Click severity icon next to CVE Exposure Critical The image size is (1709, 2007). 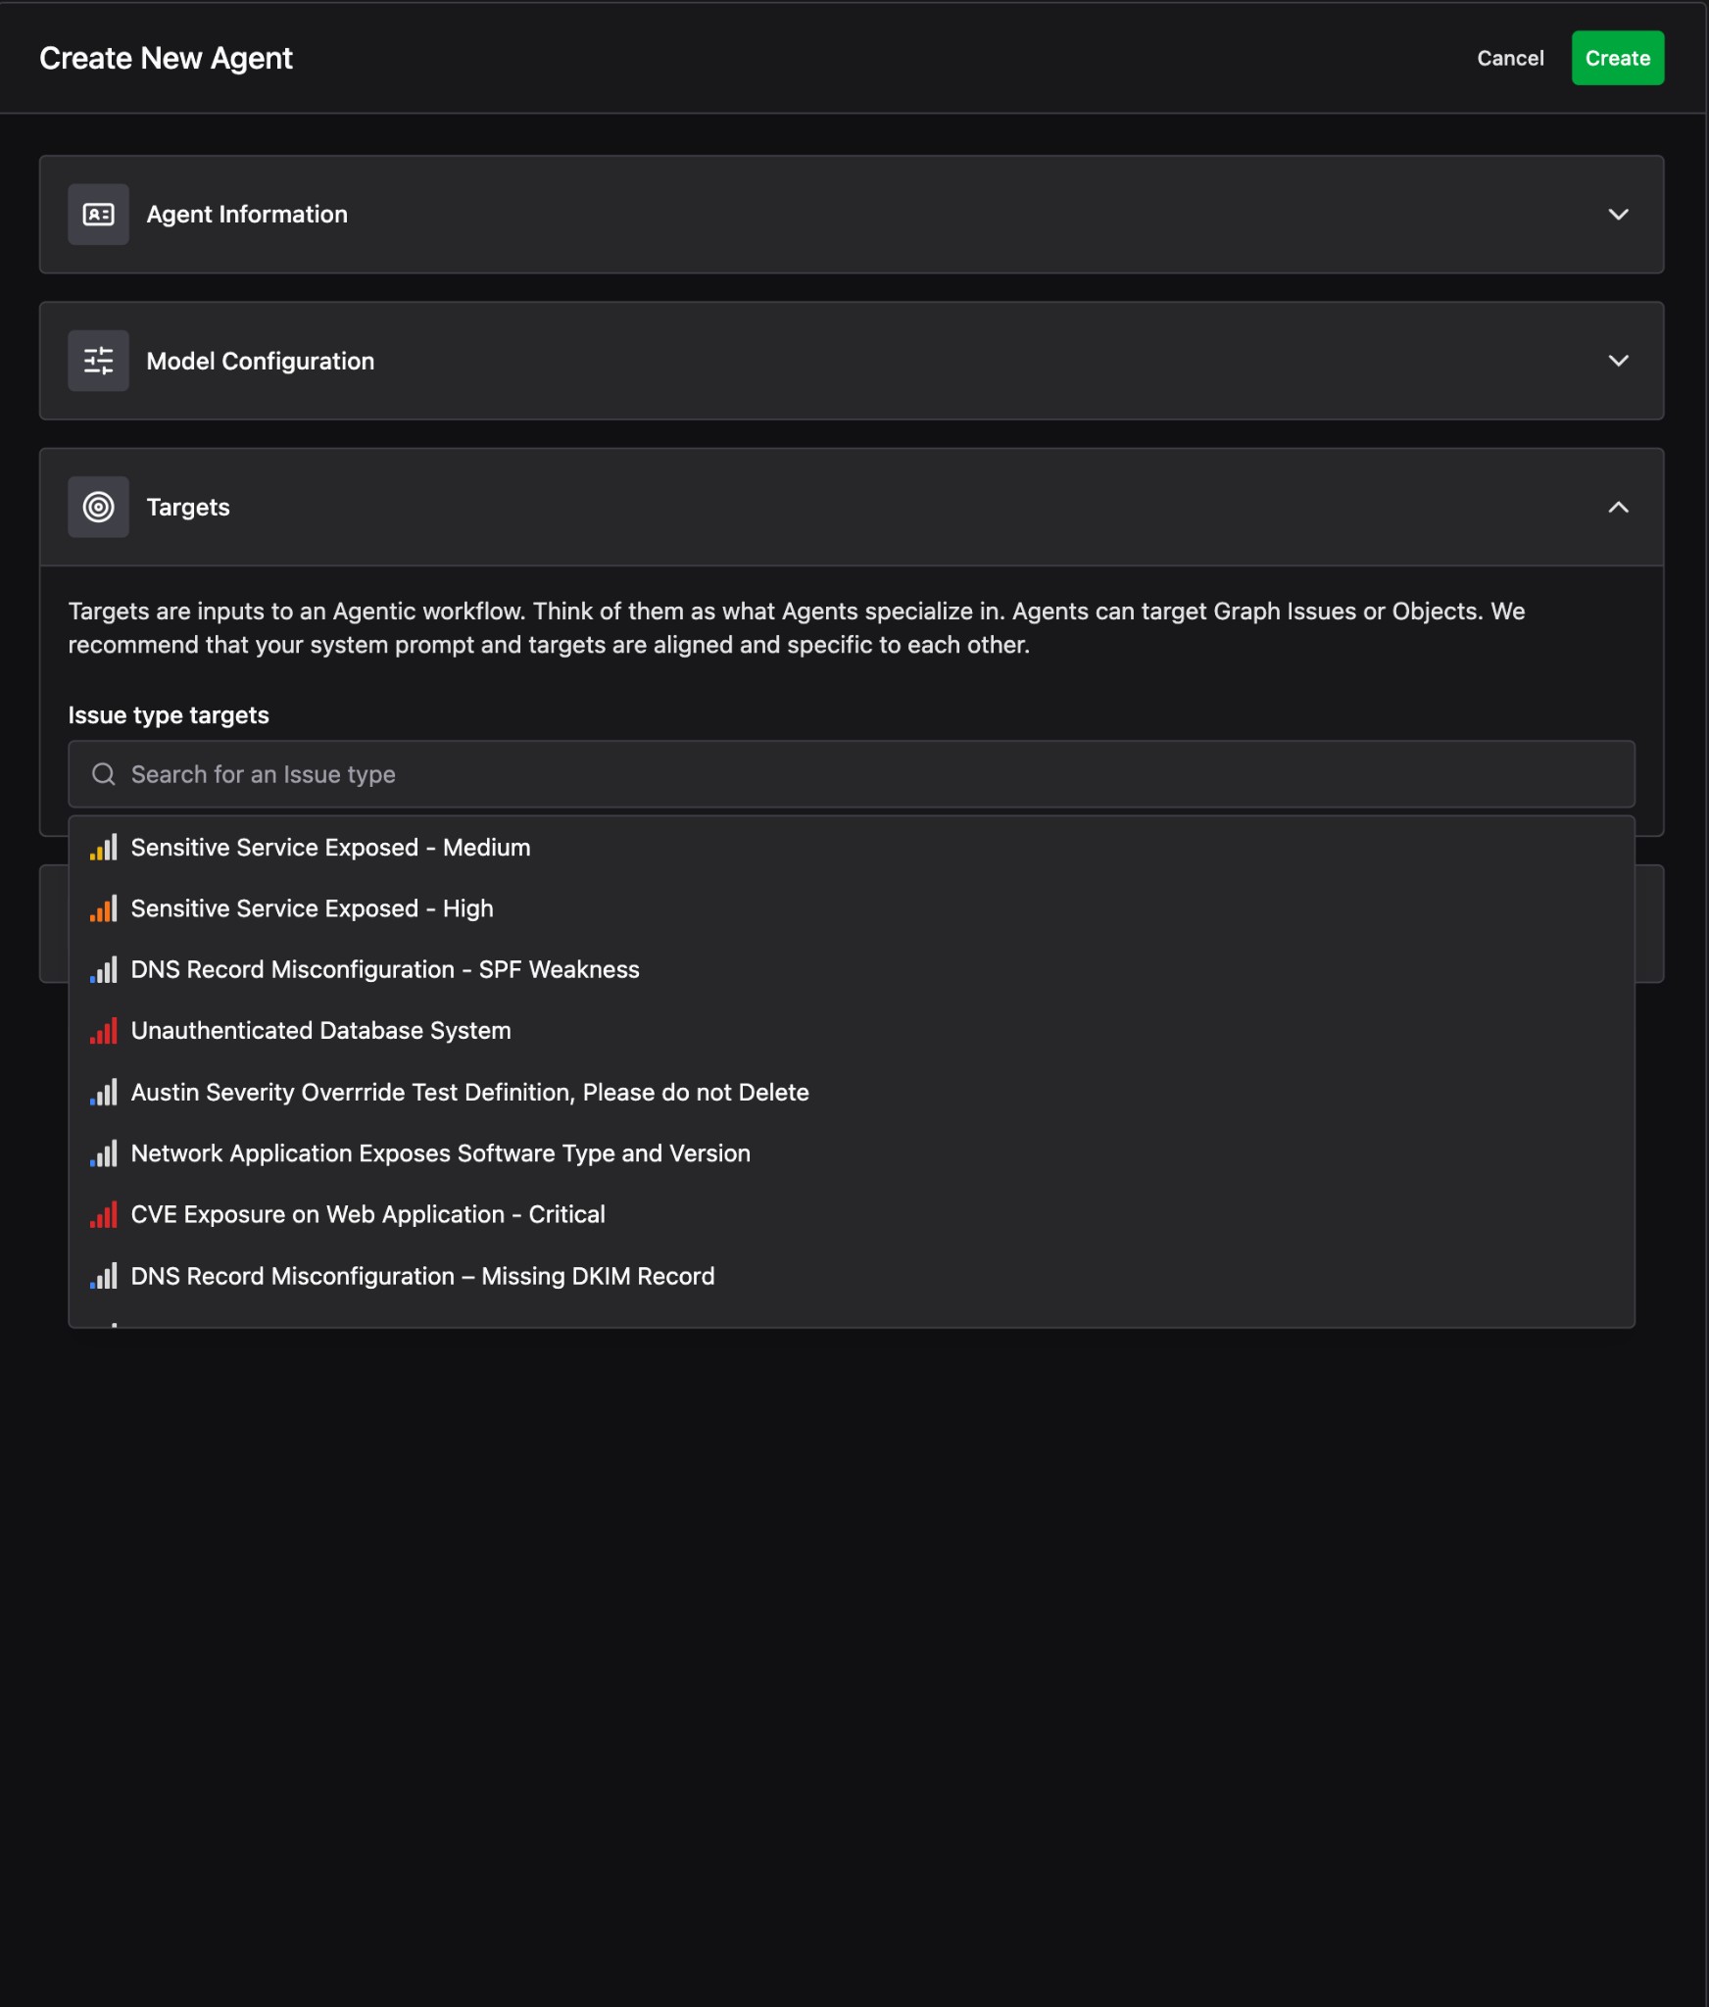pyautogui.click(x=104, y=1215)
